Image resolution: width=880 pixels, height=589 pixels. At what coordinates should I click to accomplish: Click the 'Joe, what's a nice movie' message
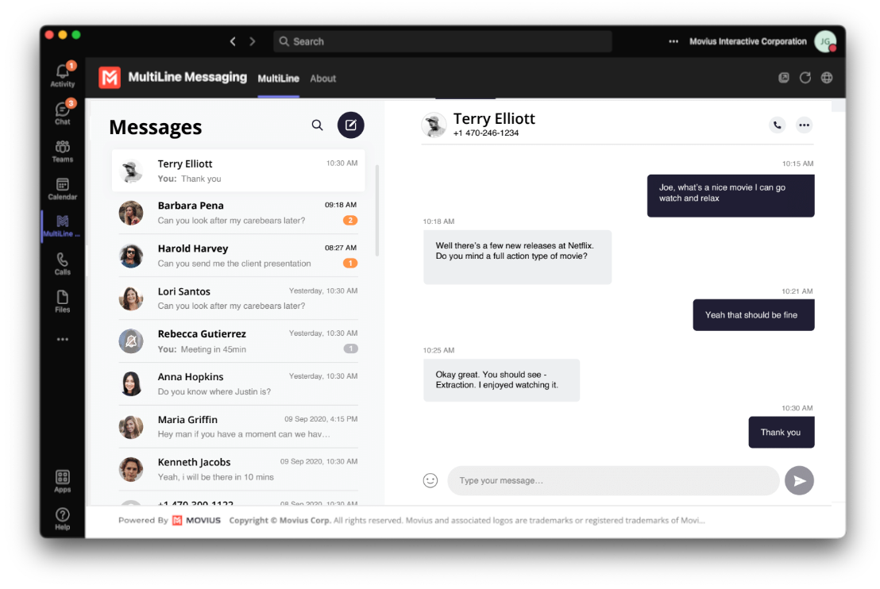731,196
